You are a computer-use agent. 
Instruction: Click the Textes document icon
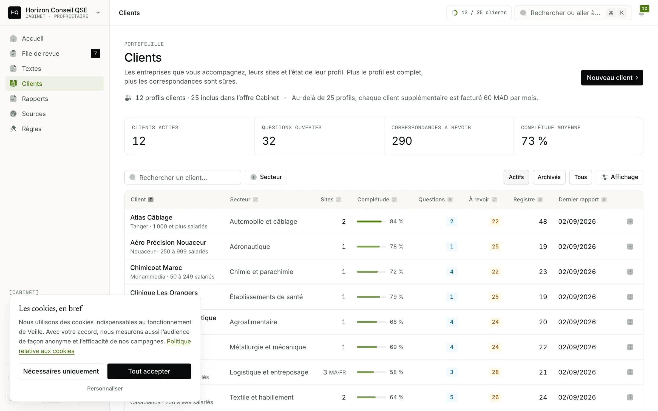(x=13, y=68)
